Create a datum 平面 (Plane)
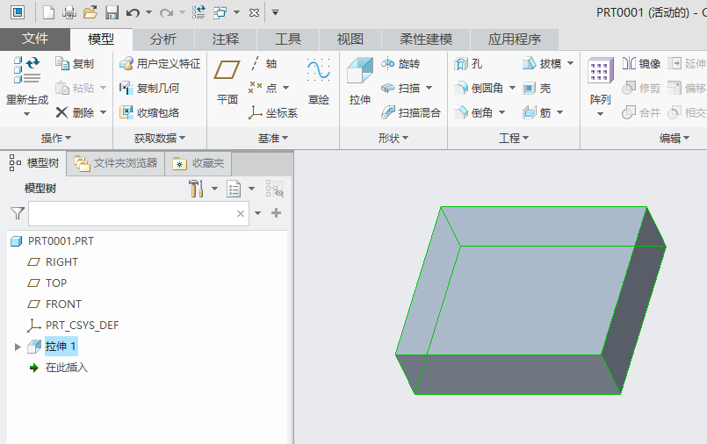 tap(227, 81)
